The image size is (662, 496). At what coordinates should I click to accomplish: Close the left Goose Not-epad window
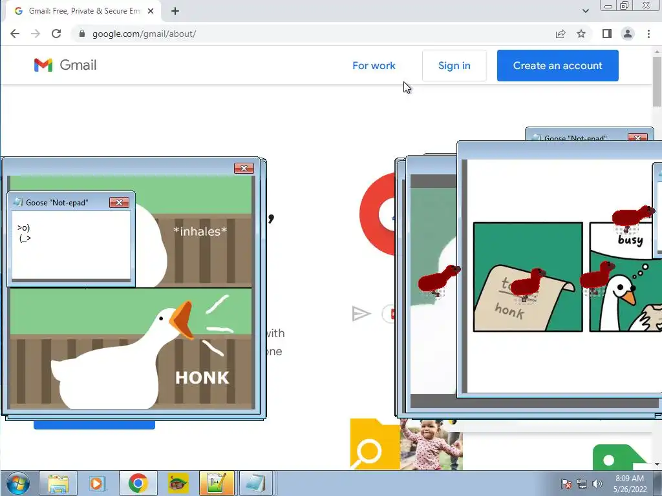coord(119,202)
